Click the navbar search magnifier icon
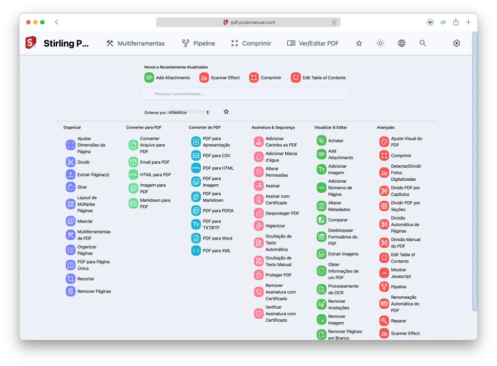This screenshot has width=497, height=366. pos(423,43)
